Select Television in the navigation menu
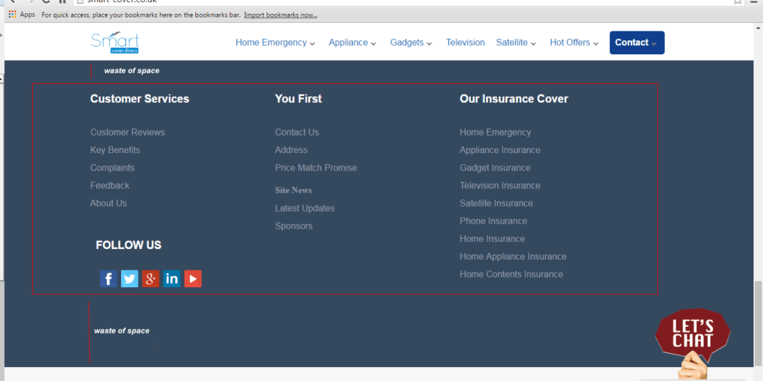 [465, 42]
